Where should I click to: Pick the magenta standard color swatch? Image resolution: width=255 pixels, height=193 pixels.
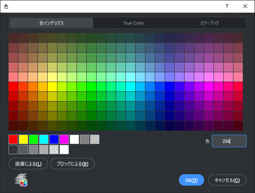[64, 139]
